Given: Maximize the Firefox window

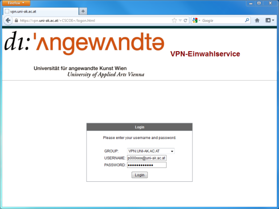Looking at the screenshot, I should point(259,4).
